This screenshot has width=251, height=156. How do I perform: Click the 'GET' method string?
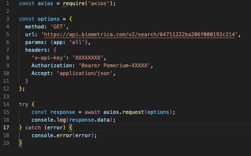pos(58,27)
